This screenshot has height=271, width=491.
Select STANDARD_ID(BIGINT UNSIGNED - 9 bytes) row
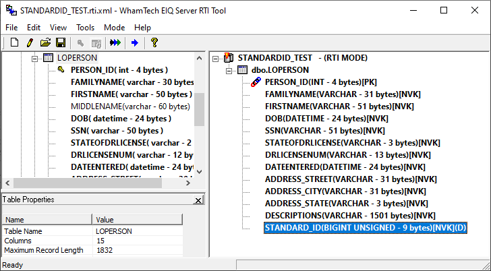366,228
